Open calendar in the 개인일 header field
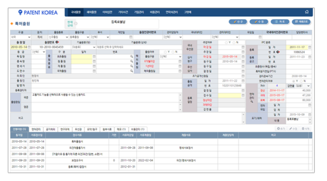This screenshot has height=181, width=327. pyautogui.click(x=131, y=37)
